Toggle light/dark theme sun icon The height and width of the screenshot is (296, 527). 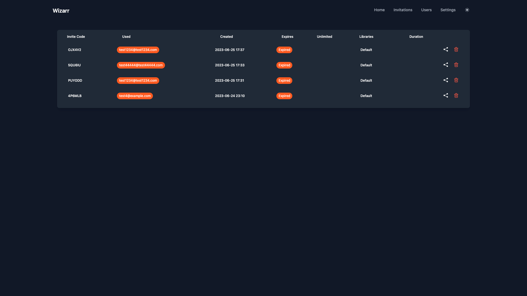(x=467, y=10)
